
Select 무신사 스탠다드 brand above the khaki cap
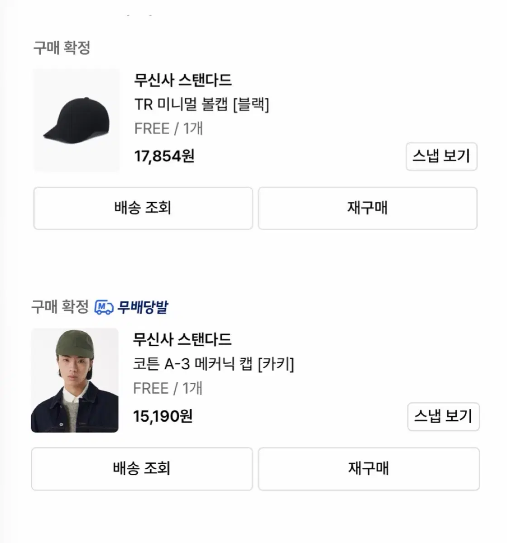(182, 339)
